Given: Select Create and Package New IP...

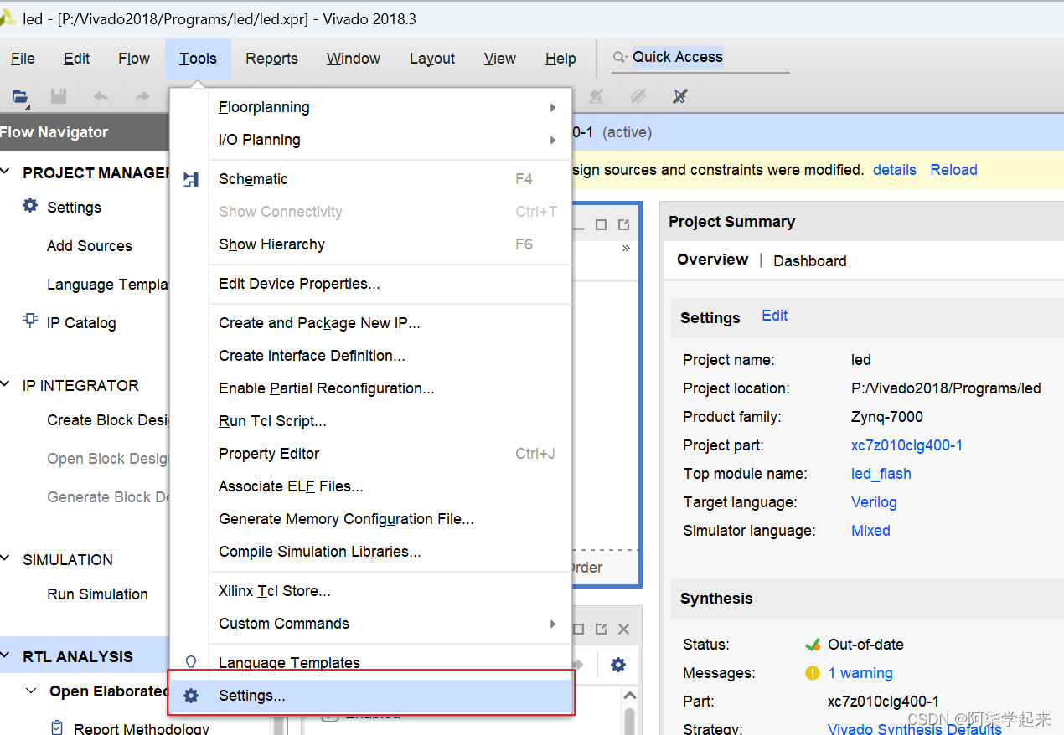Looking at the screenshot, I should 371,323.
